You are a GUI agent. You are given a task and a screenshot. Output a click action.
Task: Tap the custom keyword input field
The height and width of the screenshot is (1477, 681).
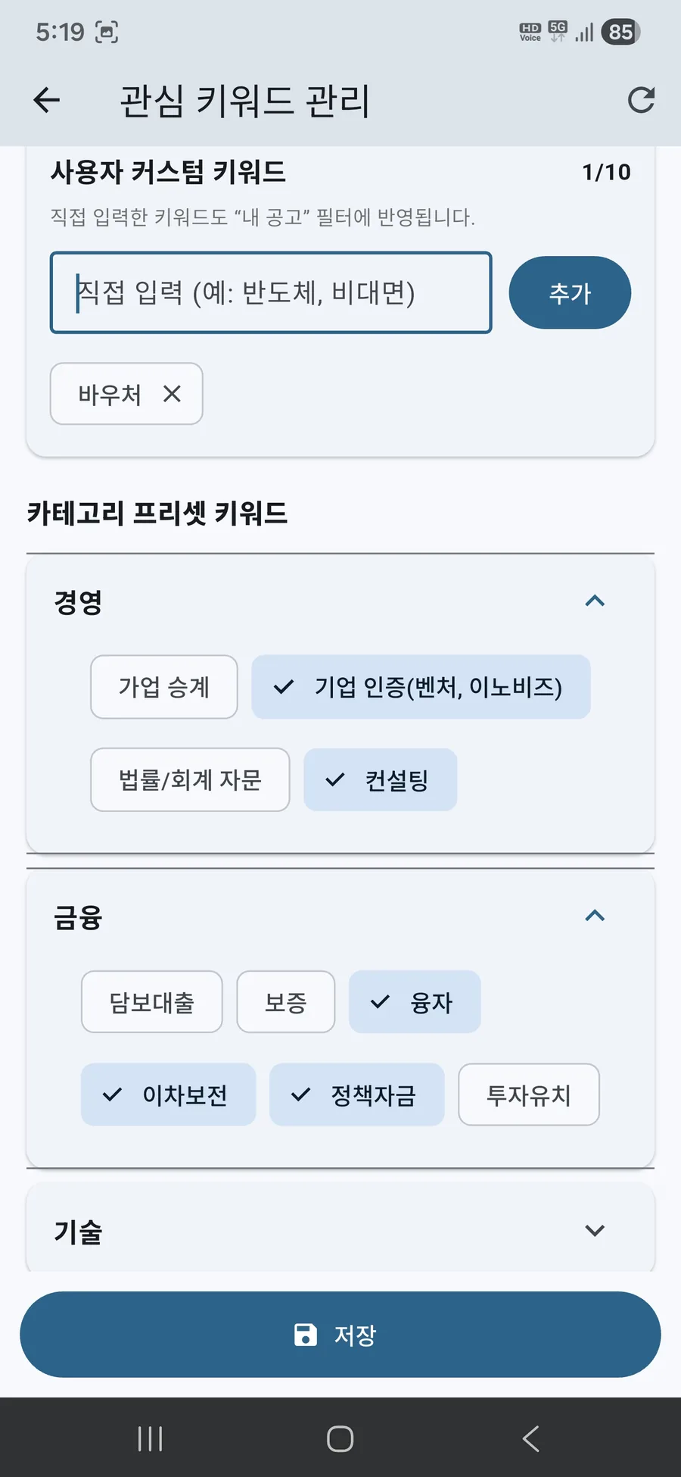270,293
